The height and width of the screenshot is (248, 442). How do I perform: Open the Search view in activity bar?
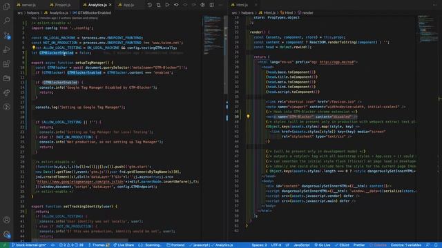[6, 21]
